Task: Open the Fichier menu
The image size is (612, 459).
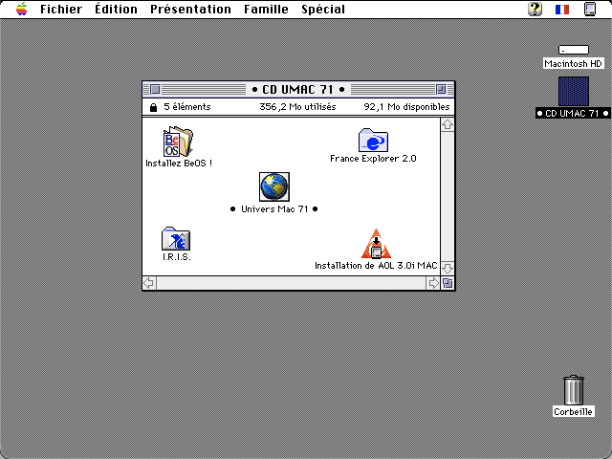Action: click(x=61, y=9)
